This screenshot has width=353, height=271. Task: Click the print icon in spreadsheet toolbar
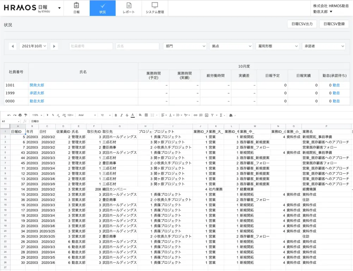20,115
